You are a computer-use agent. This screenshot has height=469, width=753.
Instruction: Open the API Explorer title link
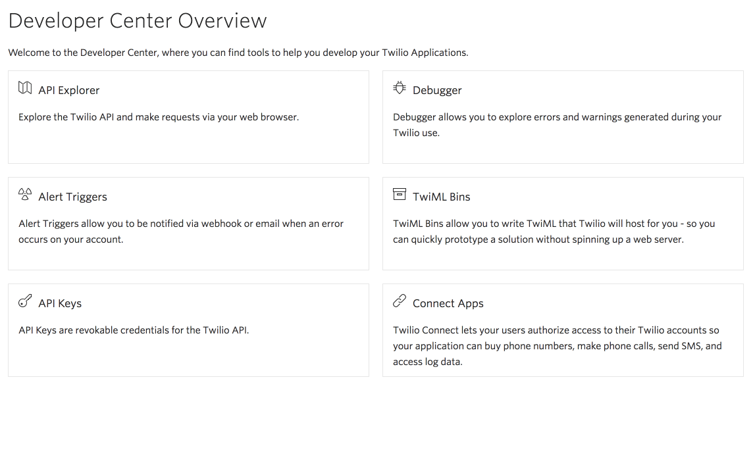coord(68,90)
